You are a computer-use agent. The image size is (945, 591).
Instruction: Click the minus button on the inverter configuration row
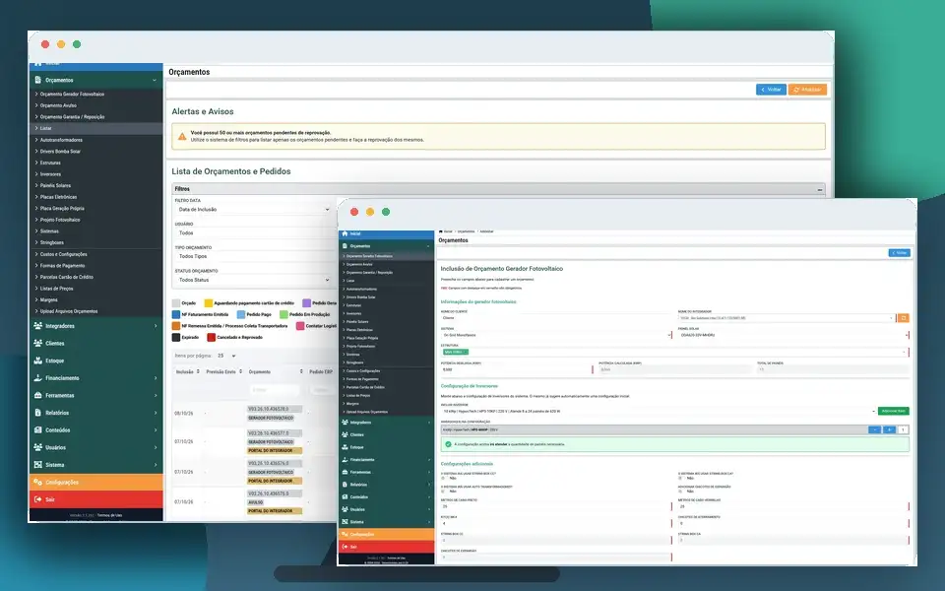874,430
